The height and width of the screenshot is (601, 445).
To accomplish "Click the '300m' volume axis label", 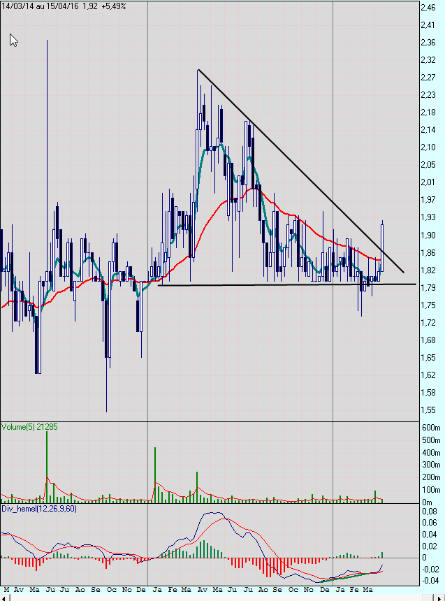I will tap(431, 465).
